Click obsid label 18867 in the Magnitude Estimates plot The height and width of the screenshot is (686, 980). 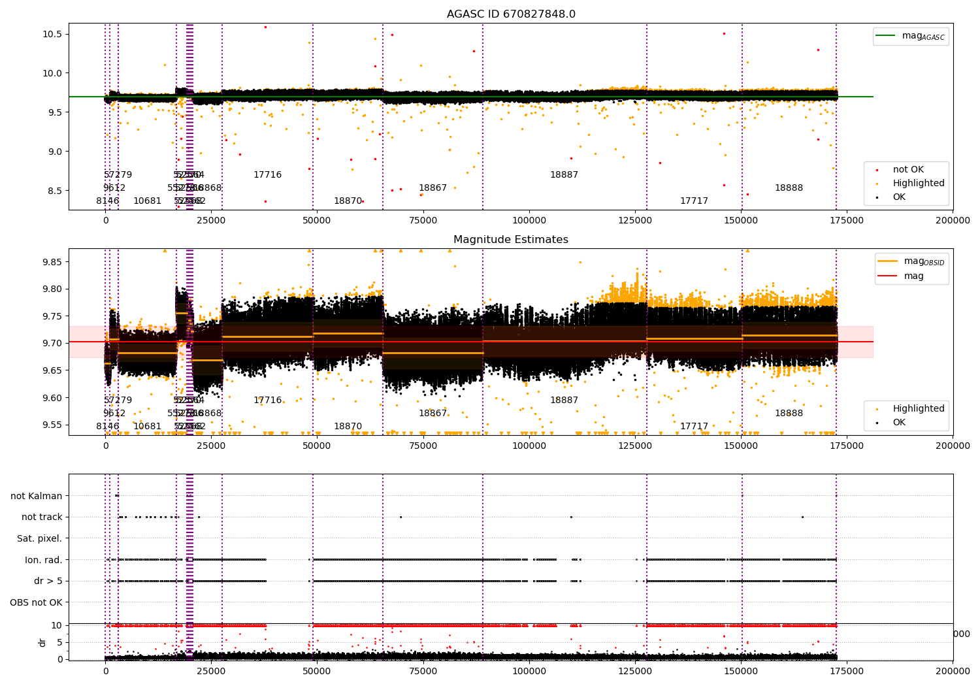coord(433,414)
